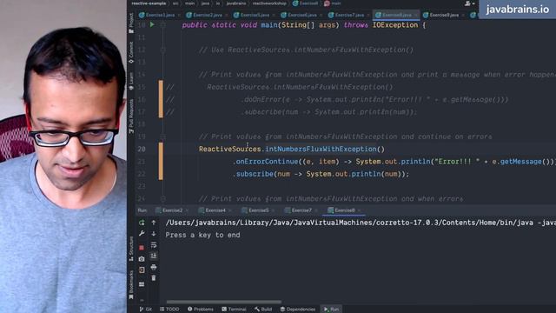Switch to Exercise6.java editor tab
This screenshot has width=556, height=313.
301,15
